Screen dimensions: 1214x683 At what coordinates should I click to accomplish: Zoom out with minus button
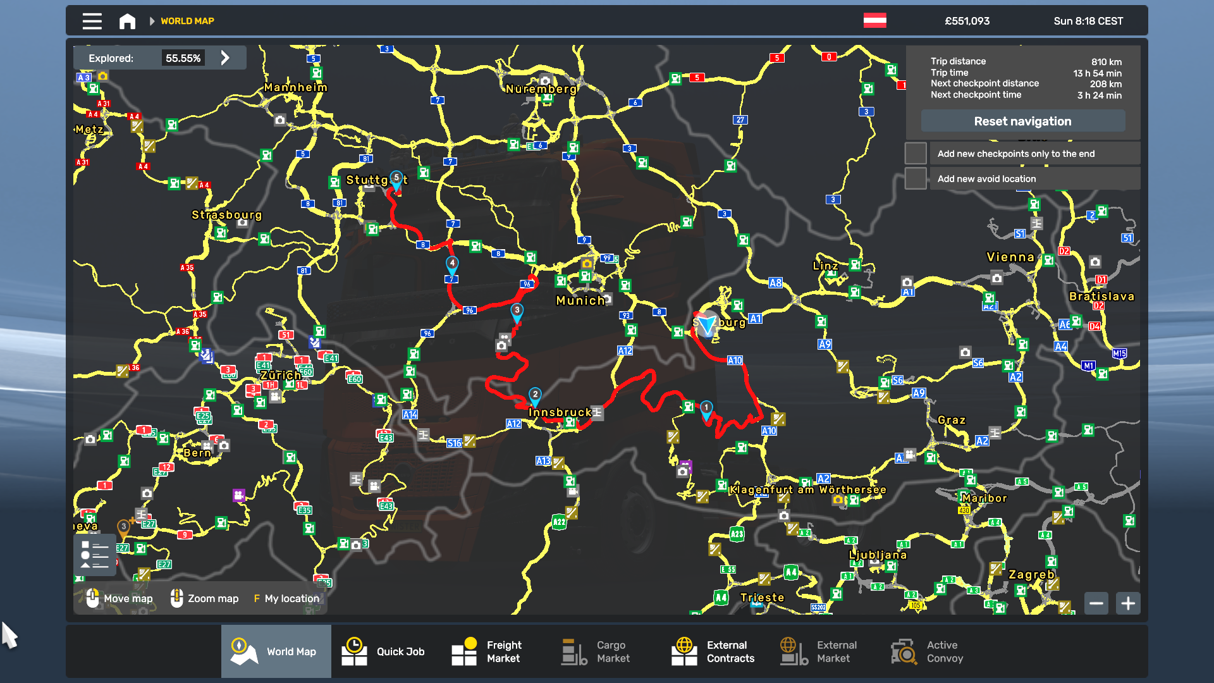tap(1096, 603)
